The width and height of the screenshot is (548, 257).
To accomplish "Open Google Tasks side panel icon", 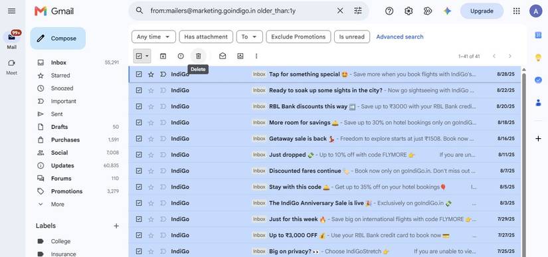I will pos(538,80).
